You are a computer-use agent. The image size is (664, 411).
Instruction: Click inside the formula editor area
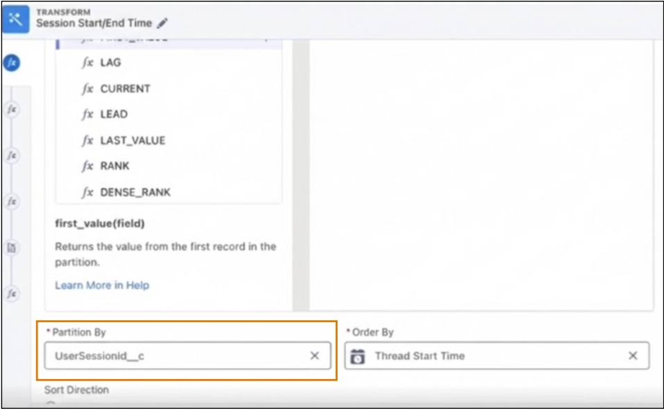pyautogui.click(x=481, y=175)
